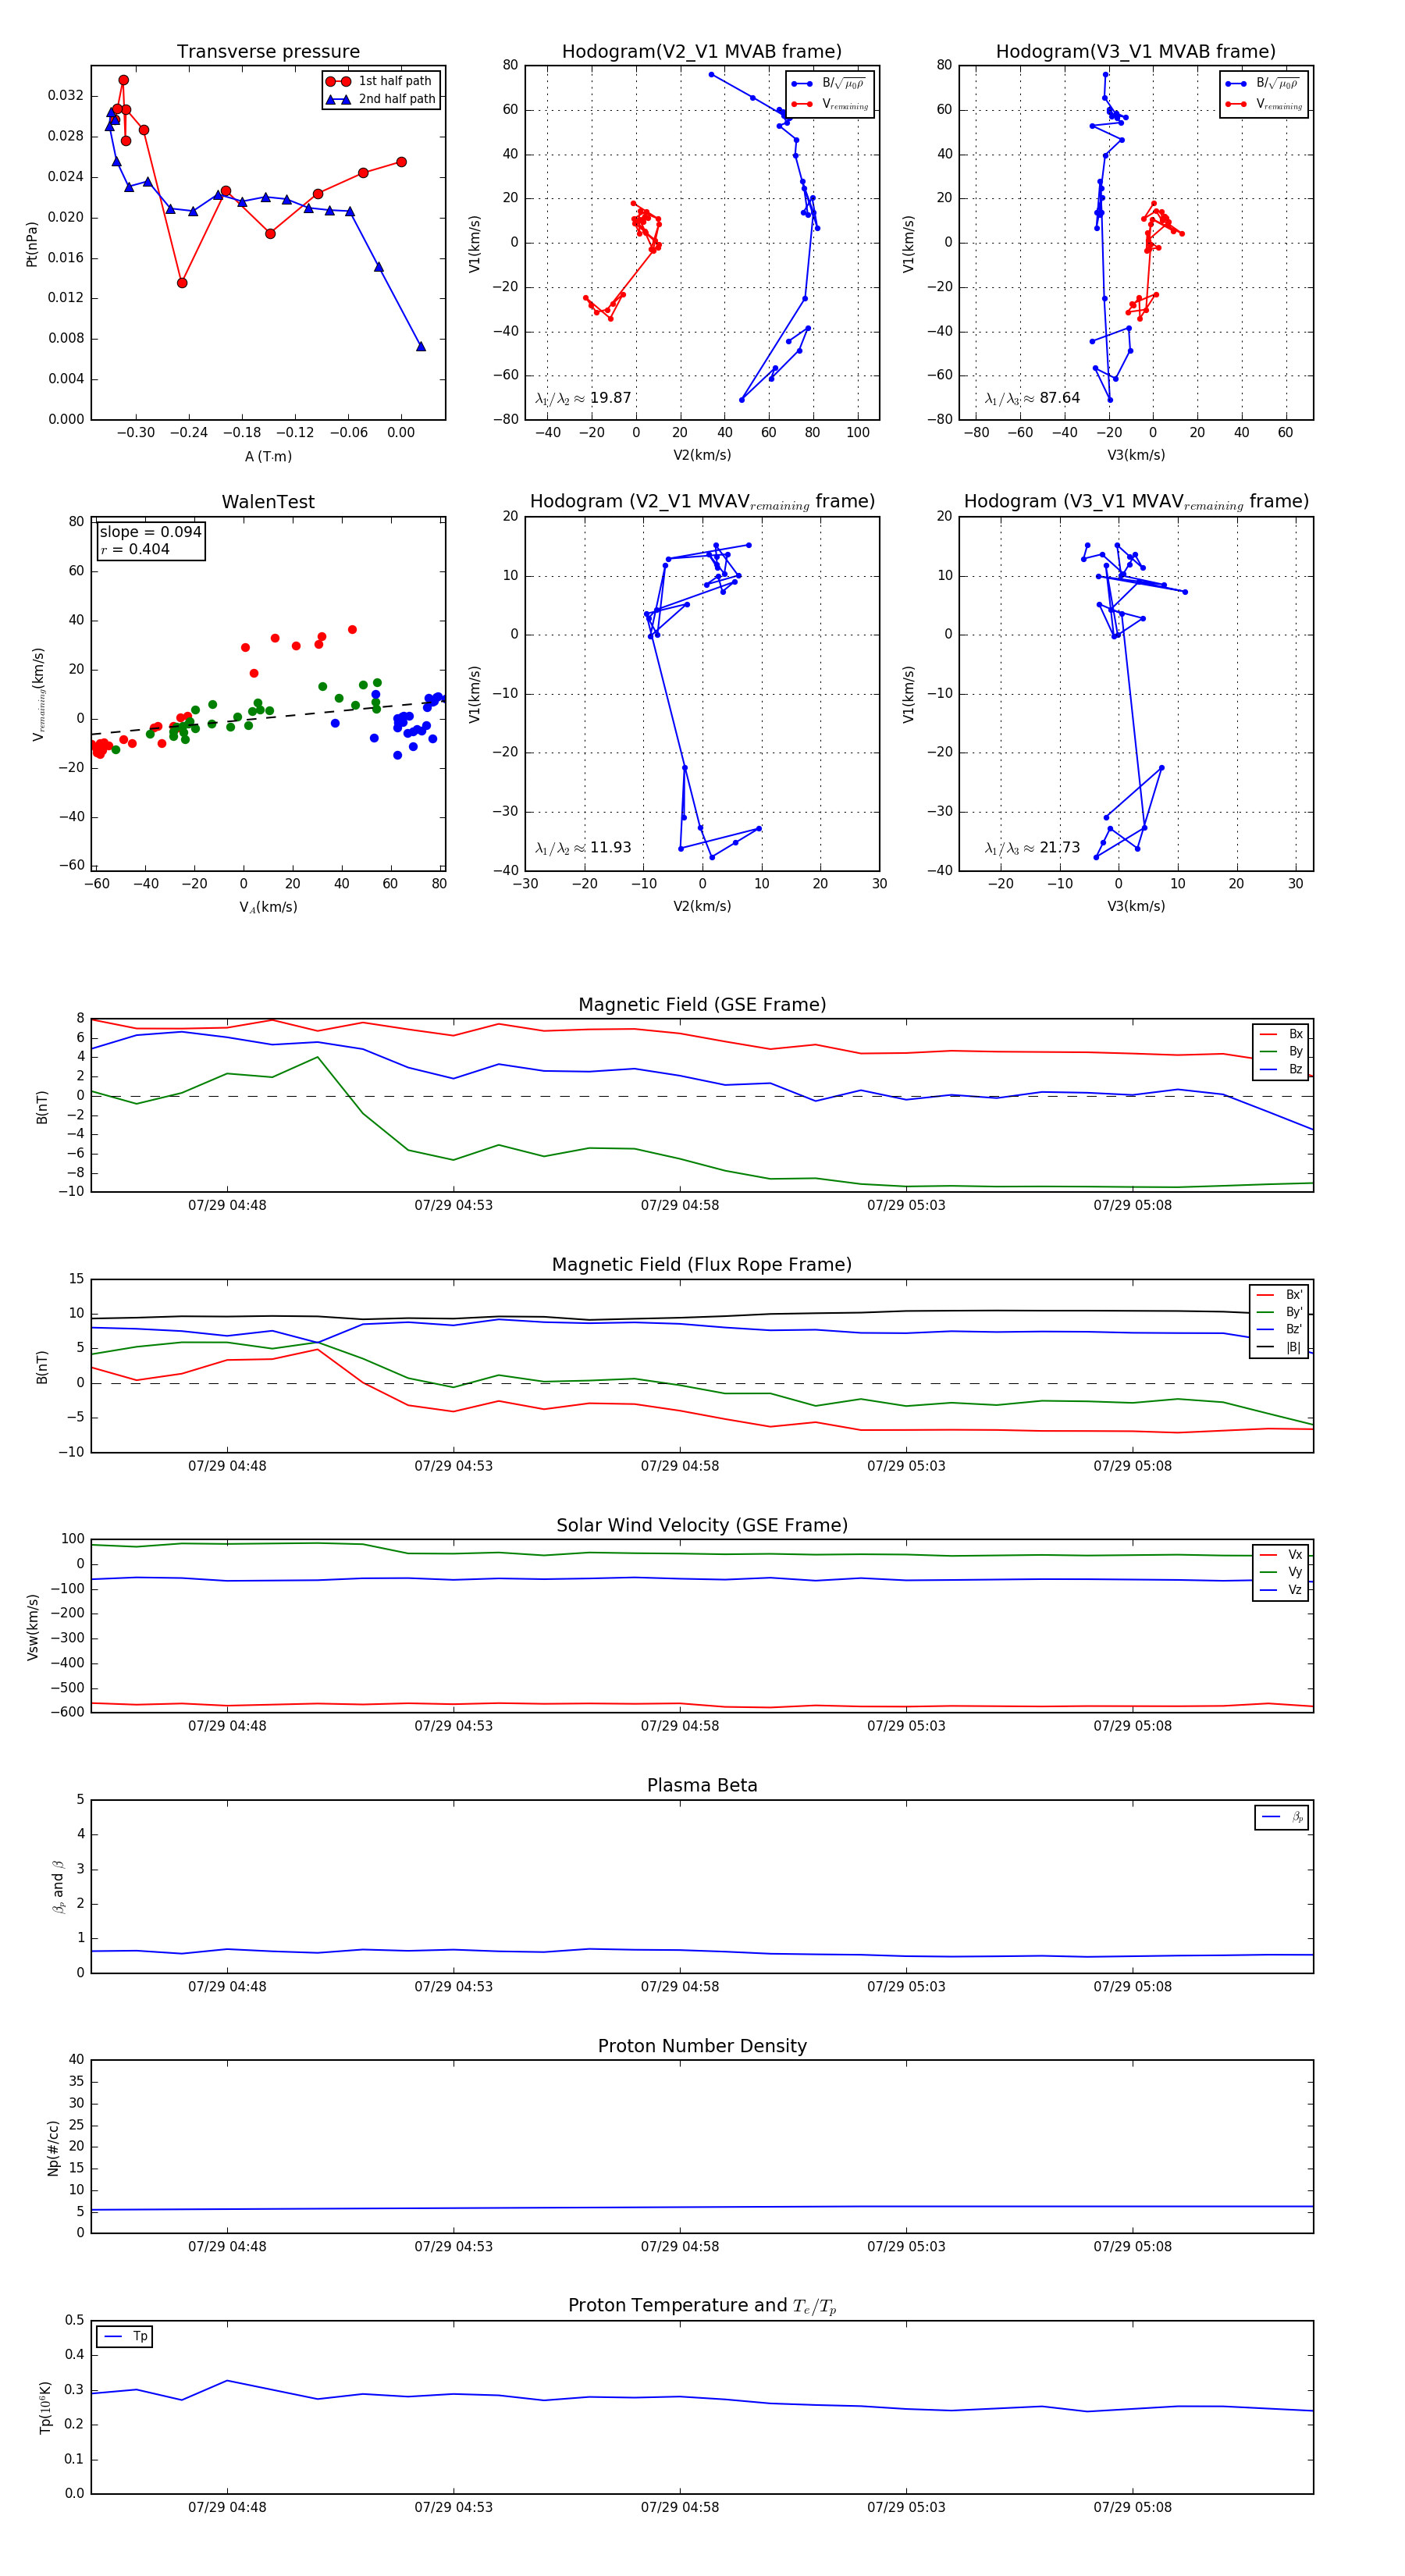Viewport: 1405px width, 2576px height.
Task: Select the Vz legend entry
Action: pyautogui.click(x=1281, y=1589)
